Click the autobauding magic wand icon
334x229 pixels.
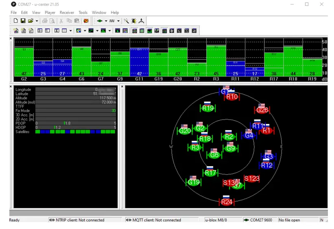[x=127, y=21]
